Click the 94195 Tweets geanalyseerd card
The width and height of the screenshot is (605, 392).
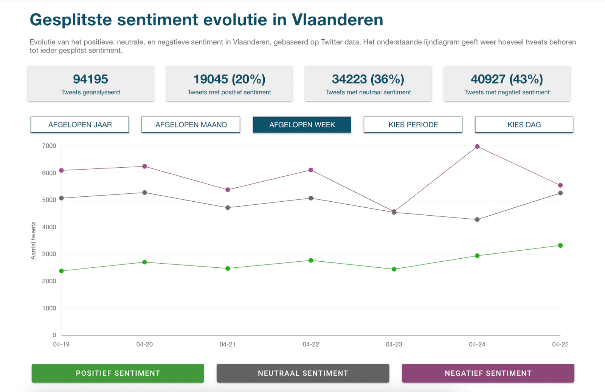(x=91, y=83)
